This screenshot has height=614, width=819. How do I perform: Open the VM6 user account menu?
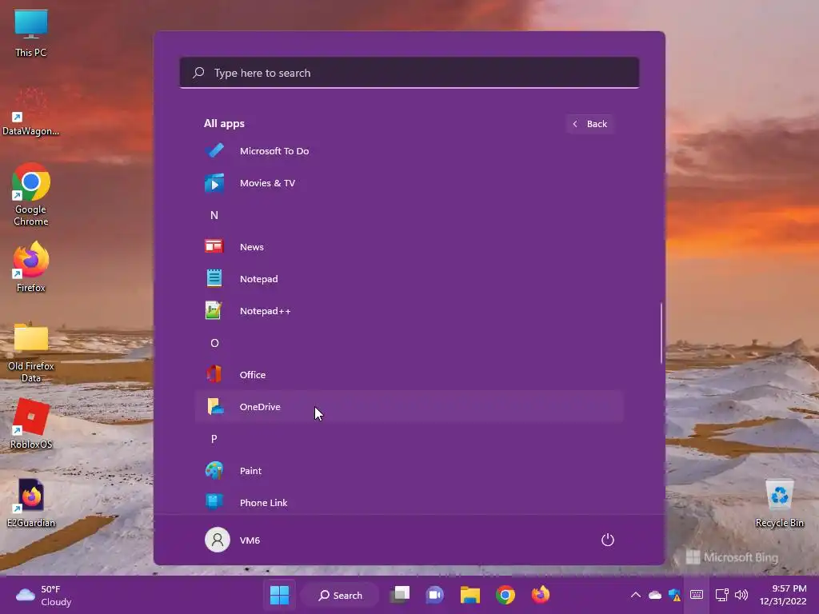[x=233, y=540]
